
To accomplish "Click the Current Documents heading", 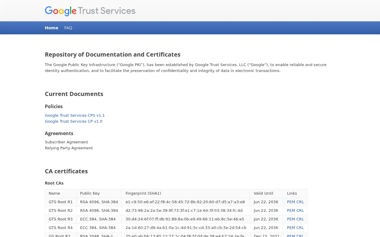I will 74,94.
